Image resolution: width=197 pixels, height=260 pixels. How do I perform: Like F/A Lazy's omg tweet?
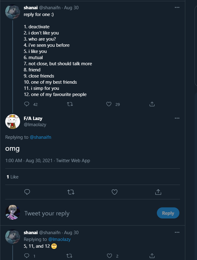[115, 192]
